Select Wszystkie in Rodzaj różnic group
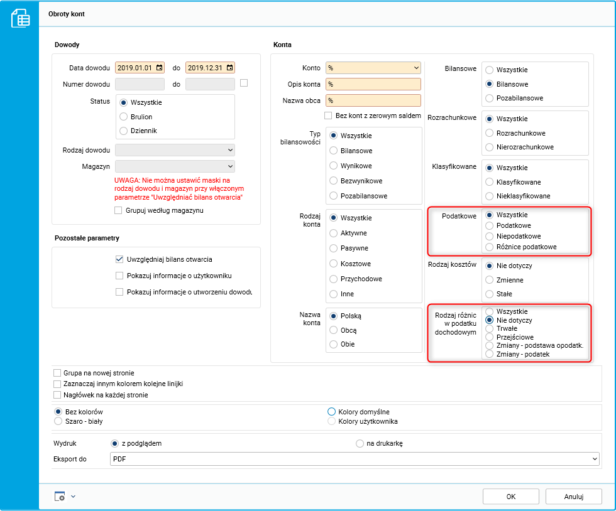 click(490, 311)
